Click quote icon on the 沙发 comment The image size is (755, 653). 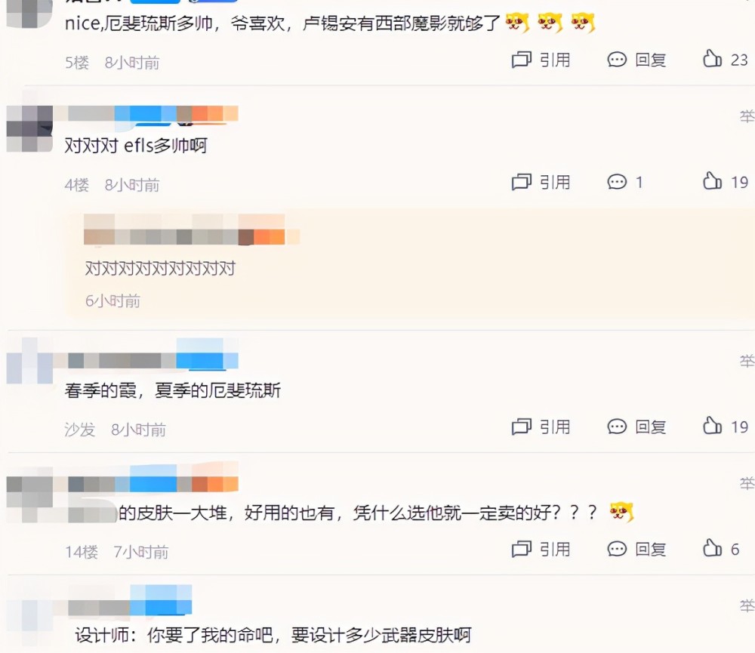[x=521, y=427]
